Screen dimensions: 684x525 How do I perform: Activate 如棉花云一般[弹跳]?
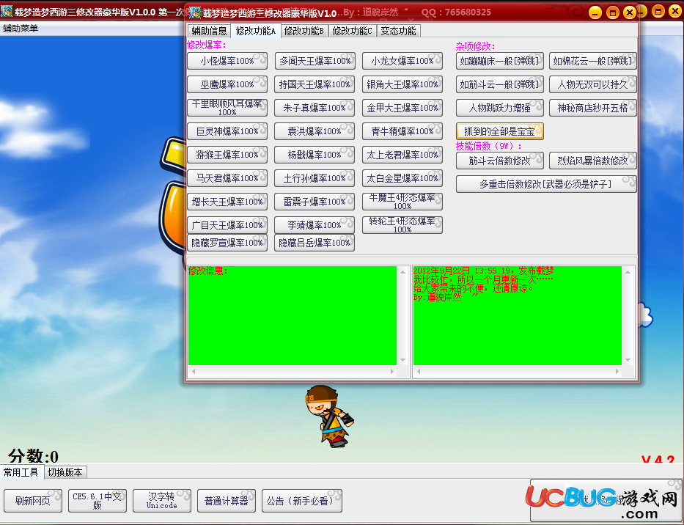pos(593,61)
